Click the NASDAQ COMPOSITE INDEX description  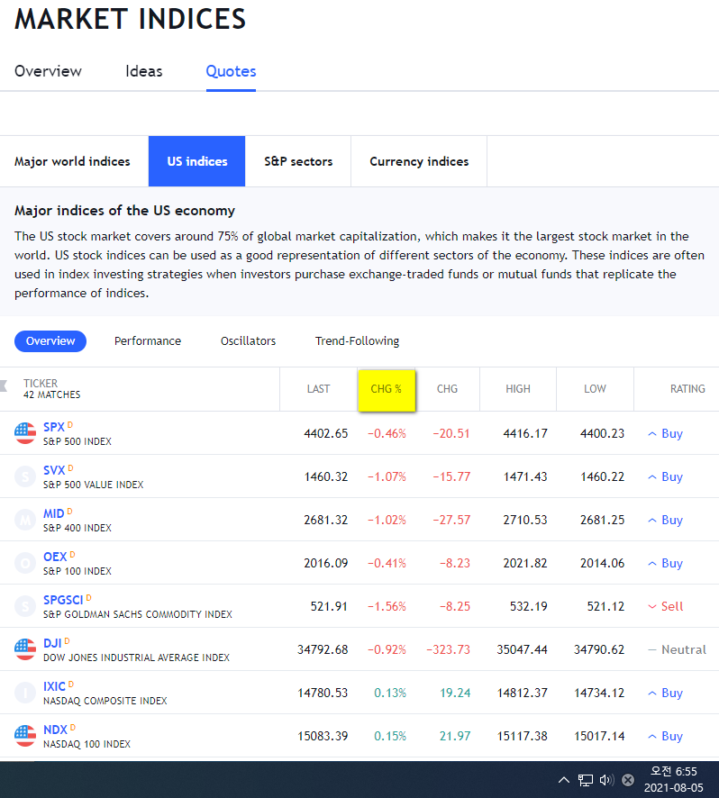[x=105, y=701]
